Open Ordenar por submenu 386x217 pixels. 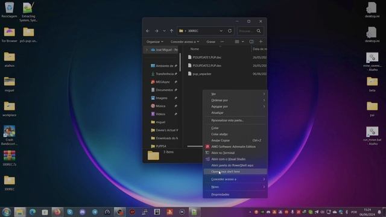235,101
